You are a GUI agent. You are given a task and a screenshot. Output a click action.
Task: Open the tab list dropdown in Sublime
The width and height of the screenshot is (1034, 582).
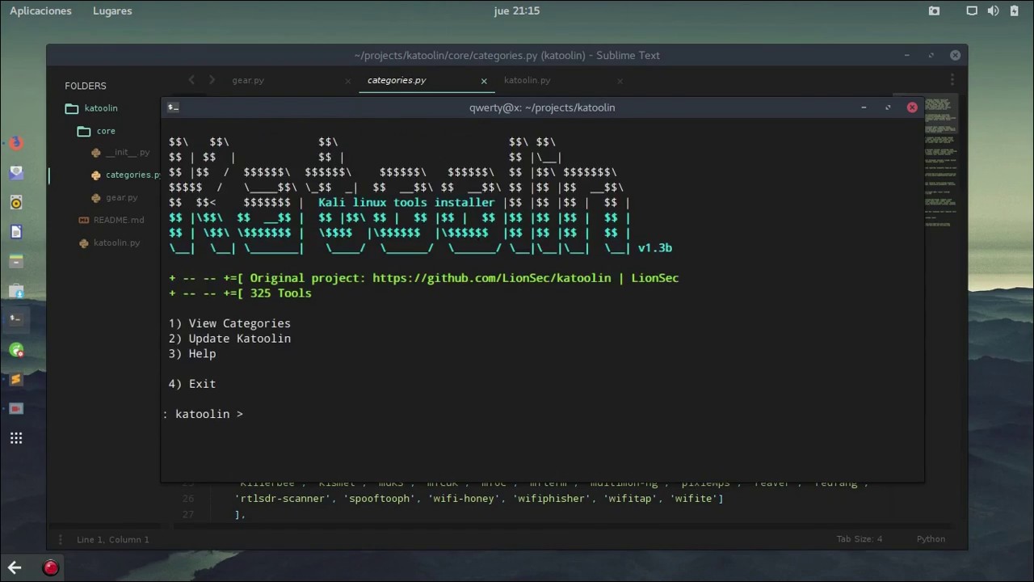[952, 80]
